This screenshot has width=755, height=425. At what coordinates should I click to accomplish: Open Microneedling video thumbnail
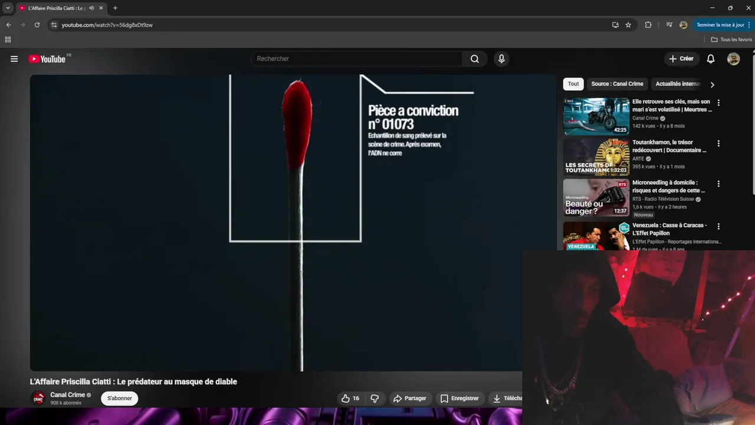[596, 198]
